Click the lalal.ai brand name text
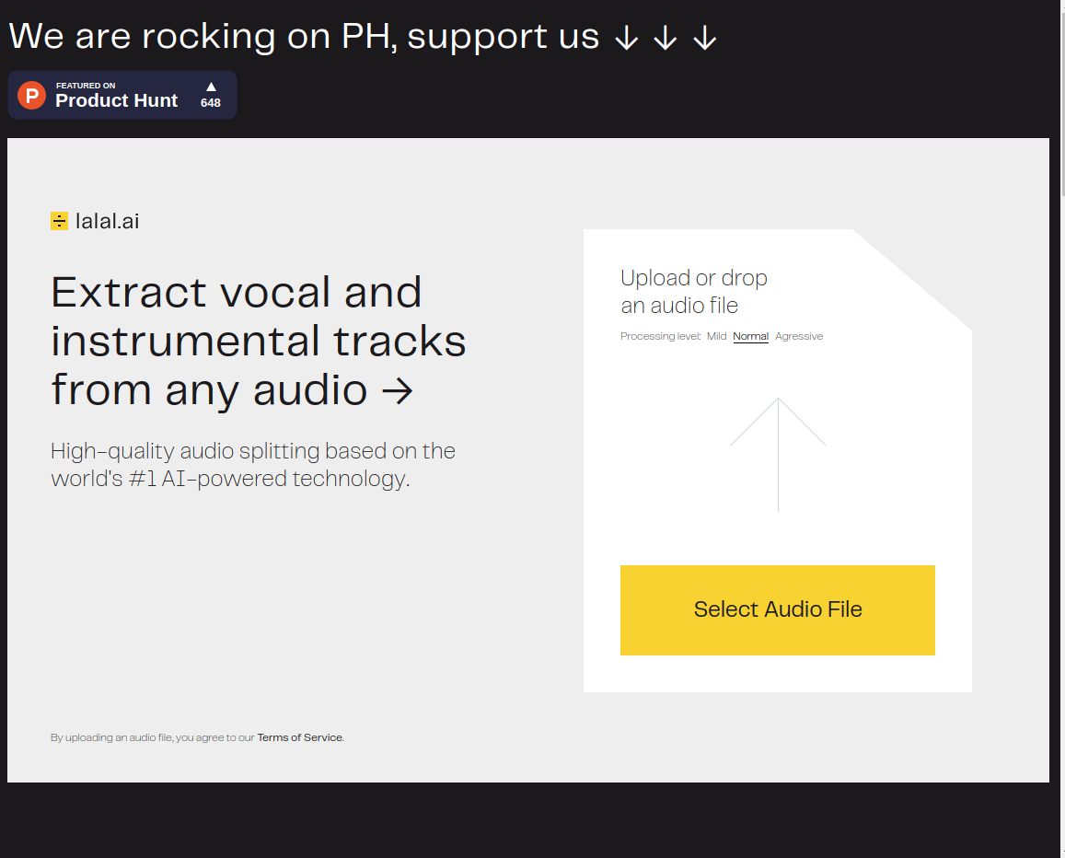The width and height of the screenshot is (1065, 858). coord(108,222)
